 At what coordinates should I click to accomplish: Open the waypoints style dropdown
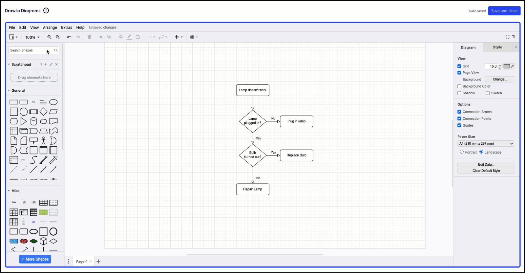163,37
